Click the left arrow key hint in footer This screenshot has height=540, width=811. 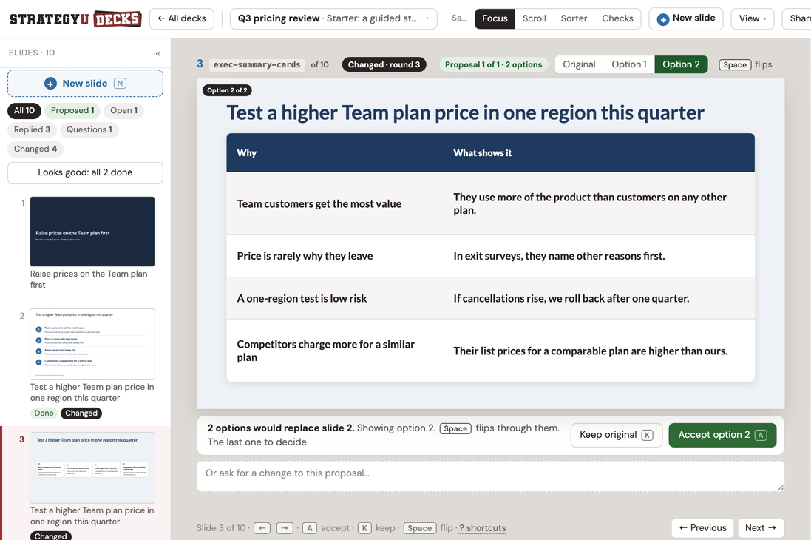tap(262, 528)
